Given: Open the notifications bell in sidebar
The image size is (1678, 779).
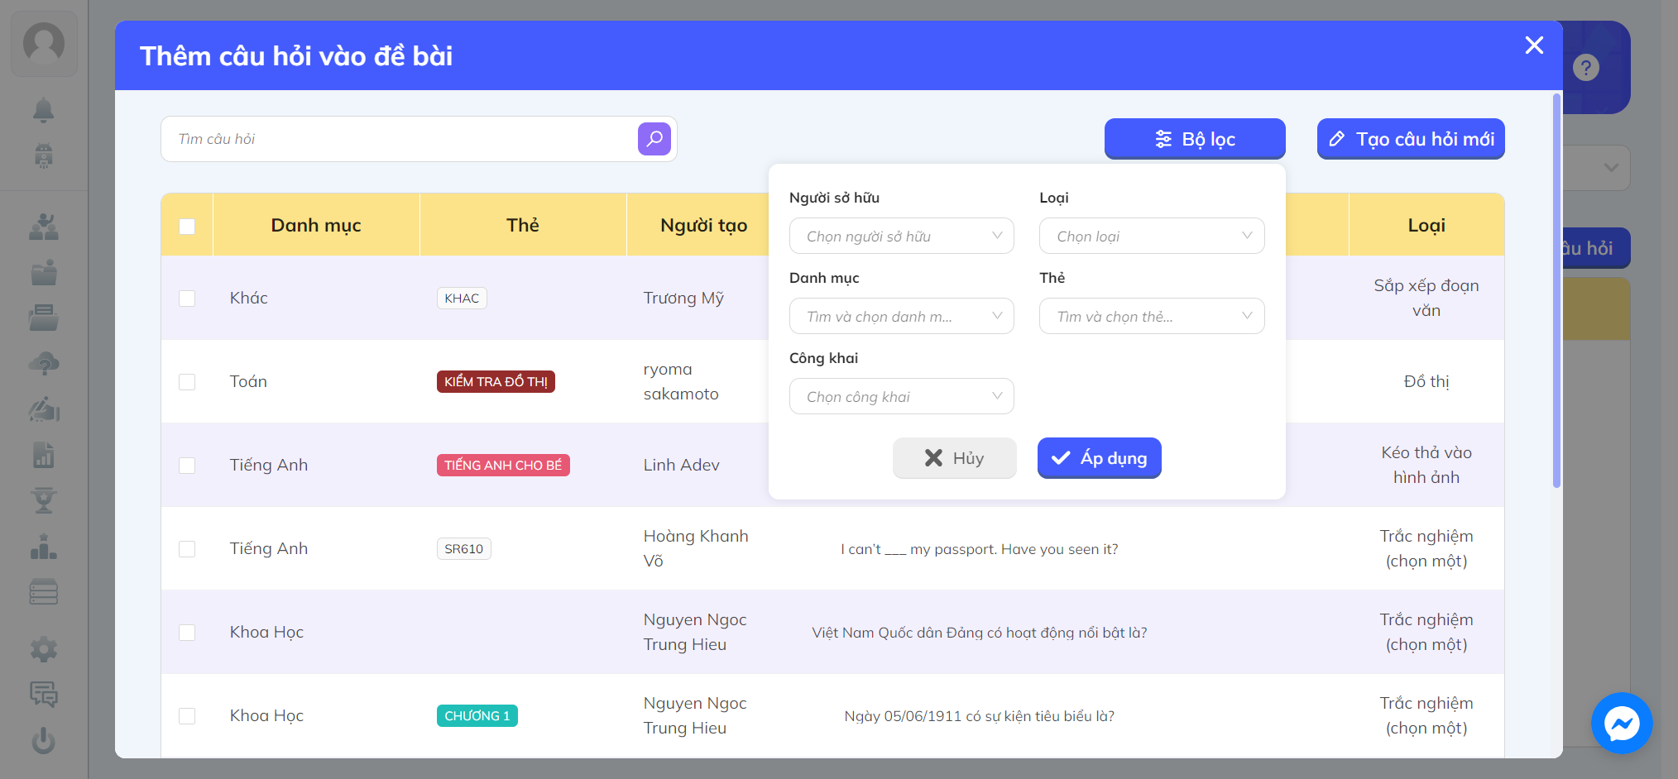Looking at the screenshot, I should tap(44, 110).
